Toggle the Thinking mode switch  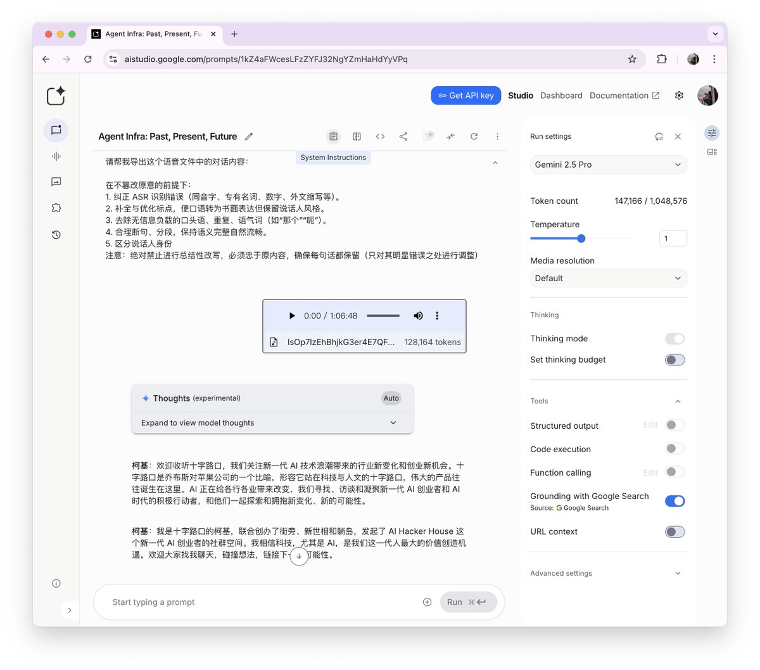(x=675, y=339)
